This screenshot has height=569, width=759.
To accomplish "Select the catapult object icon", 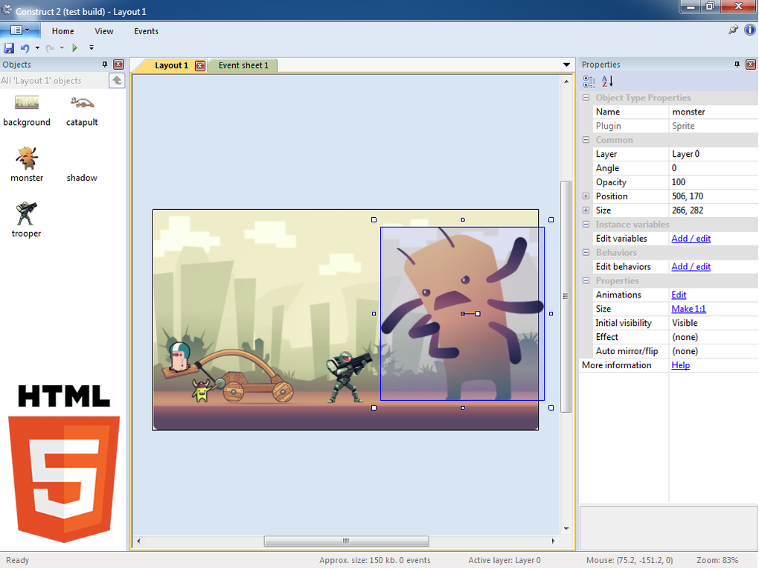I will coord(82,102).
